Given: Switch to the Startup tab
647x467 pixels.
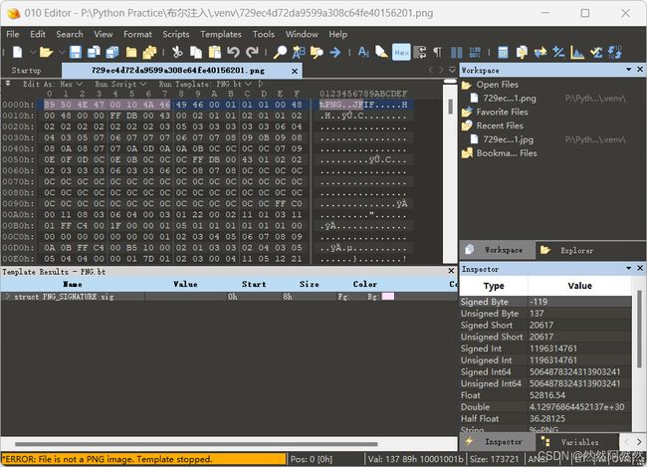Looking at the screenshot, I should click(27, 70).
